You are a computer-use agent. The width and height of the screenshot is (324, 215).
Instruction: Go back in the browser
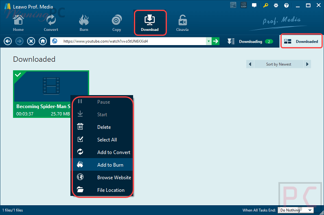tap(8, 41)
